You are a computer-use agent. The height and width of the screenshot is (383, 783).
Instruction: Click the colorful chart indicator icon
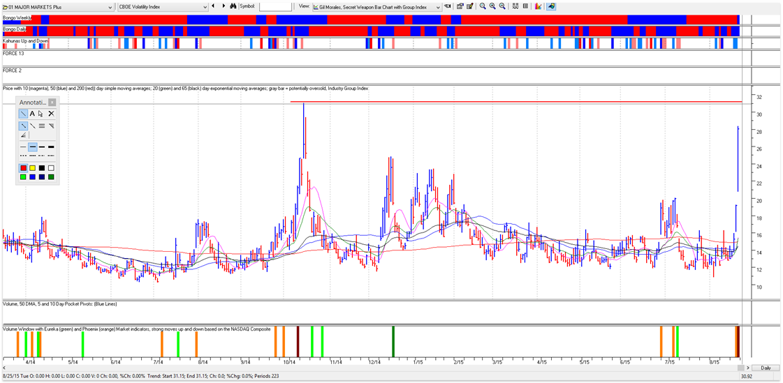coord(538,6)
